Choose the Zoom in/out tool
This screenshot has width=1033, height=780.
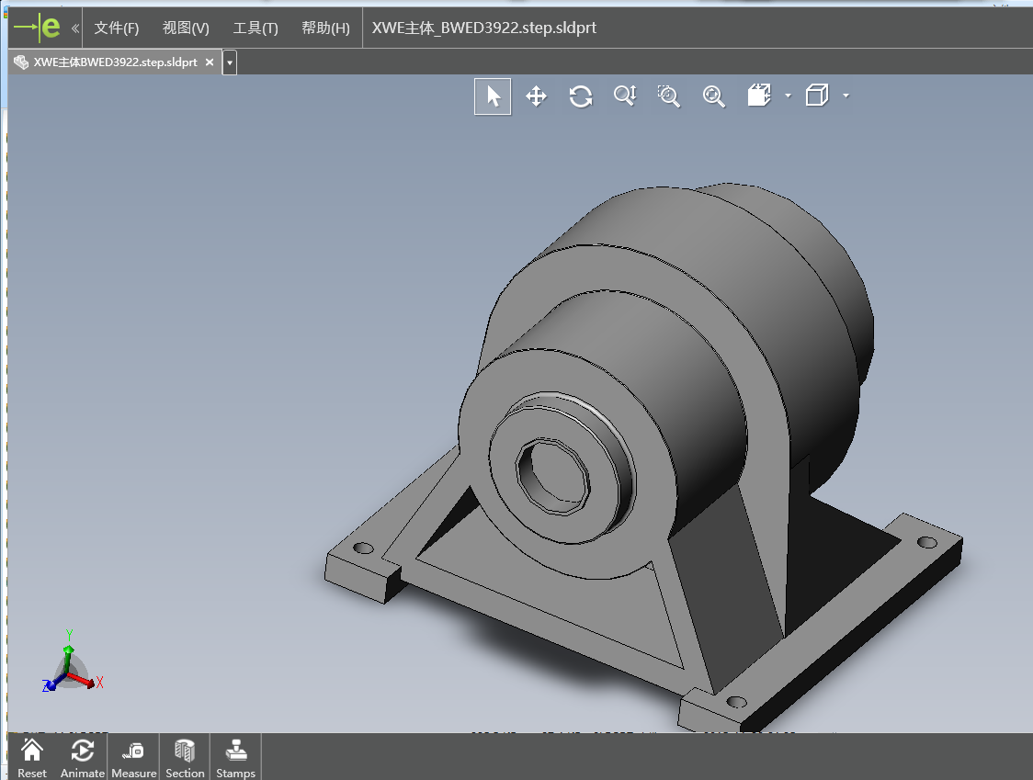(625, 96)
